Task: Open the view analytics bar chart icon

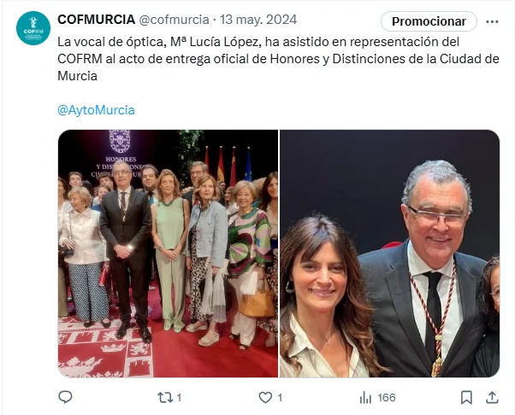Action: click(365, 398)
